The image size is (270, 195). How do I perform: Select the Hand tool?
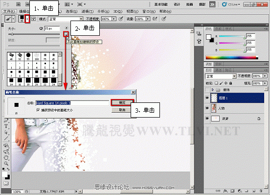coord(6,157)
